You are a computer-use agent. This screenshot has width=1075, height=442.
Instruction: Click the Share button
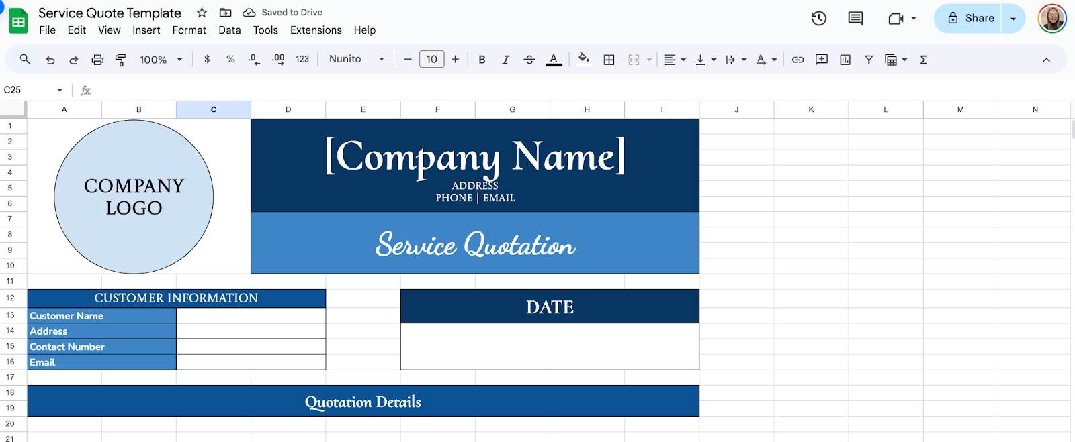point(971,19)
